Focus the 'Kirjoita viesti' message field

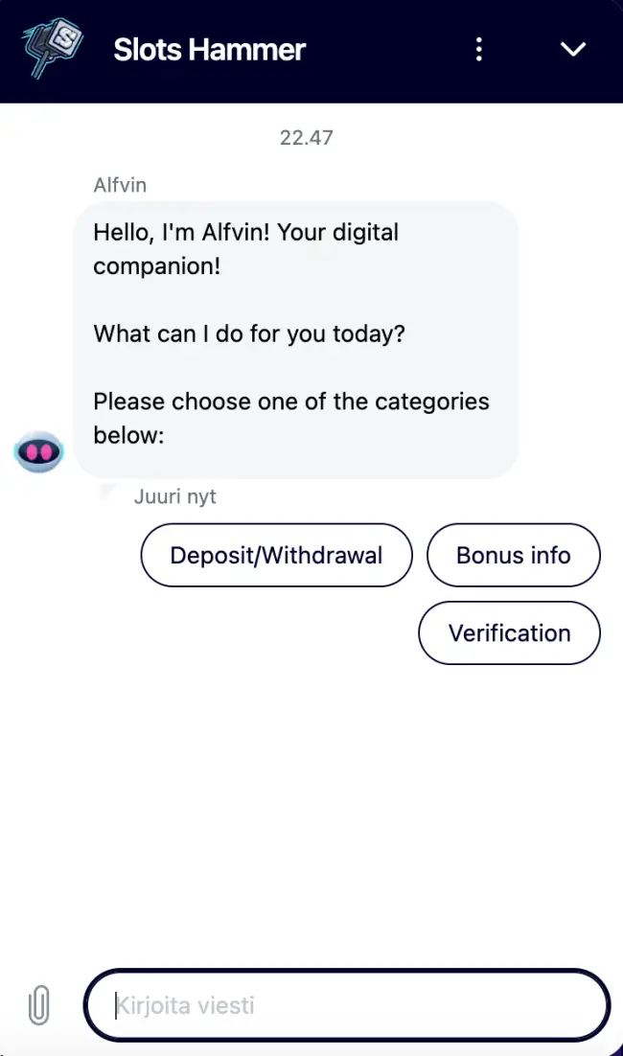click(345, 1006)
